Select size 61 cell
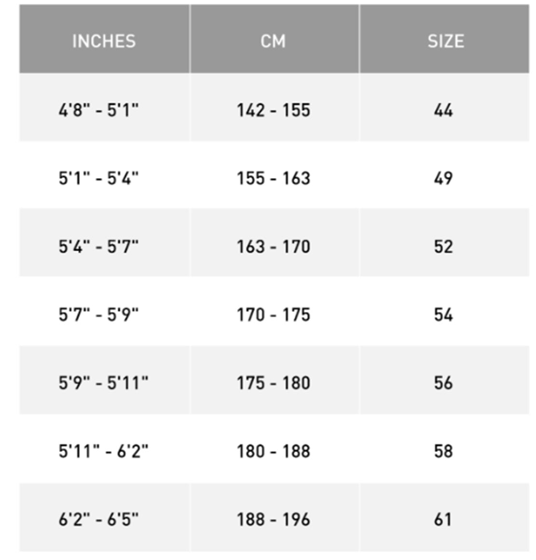Screen dimensions: 536x560 coord(443,519)
